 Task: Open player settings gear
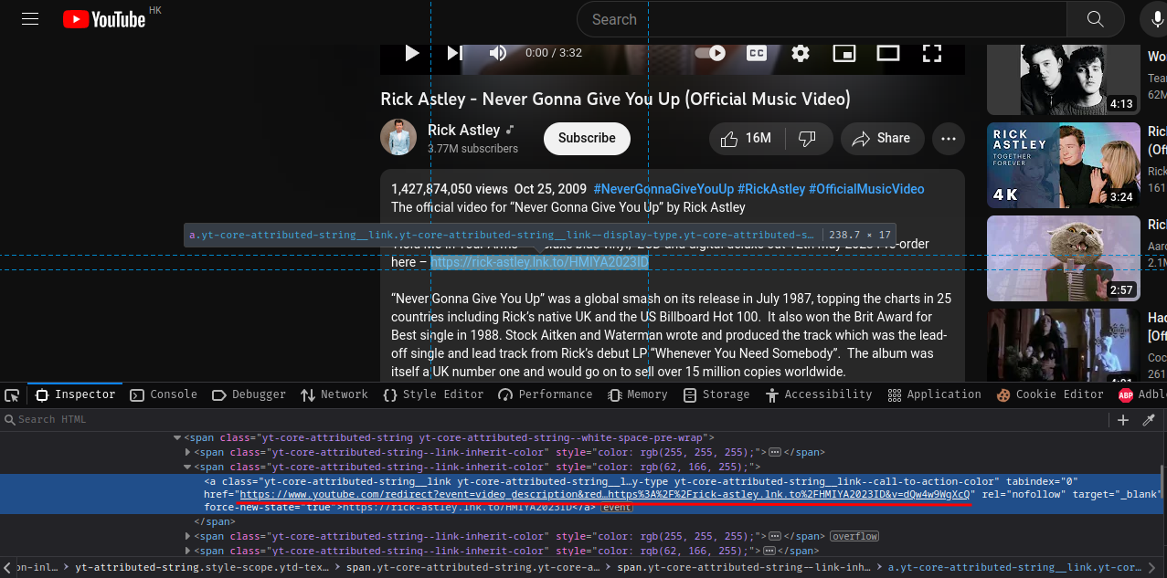(x=801, y=53)
